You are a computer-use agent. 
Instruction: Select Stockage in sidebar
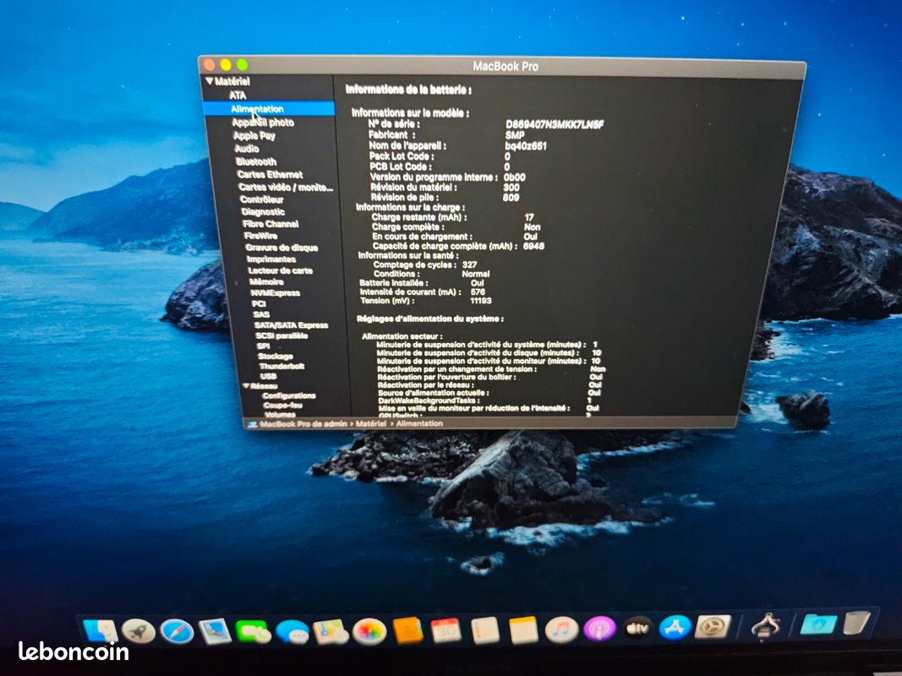coord(276,357)
